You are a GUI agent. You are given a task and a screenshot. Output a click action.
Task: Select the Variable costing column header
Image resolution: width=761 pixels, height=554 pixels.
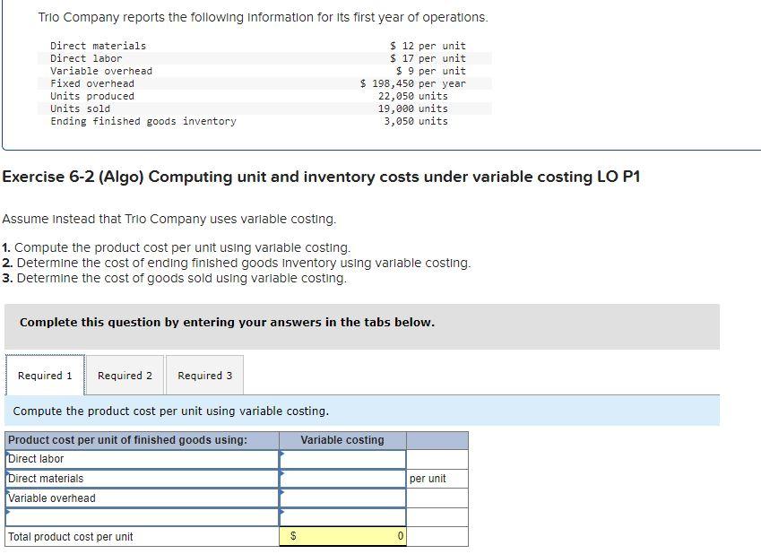point(343,440)
